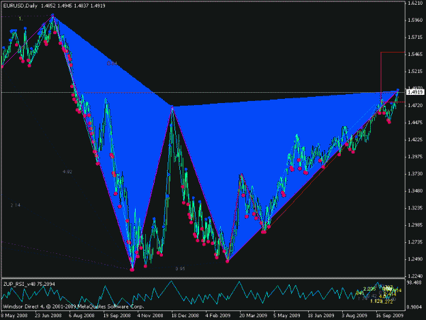Click the 1.3975 price axis label
Screen dimensions: 426x320
415,157
